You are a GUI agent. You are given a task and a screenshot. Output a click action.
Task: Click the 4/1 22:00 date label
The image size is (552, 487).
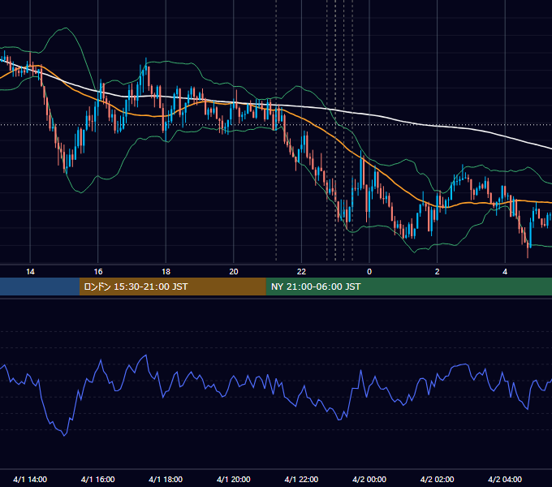click(x=301, y=479)
